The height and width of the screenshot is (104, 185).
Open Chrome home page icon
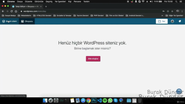(x=16, y=11)
